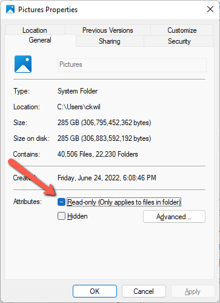This screenshot has height=303, width=220.
Task: Go to the Security tab
Action: click(179, 41)
